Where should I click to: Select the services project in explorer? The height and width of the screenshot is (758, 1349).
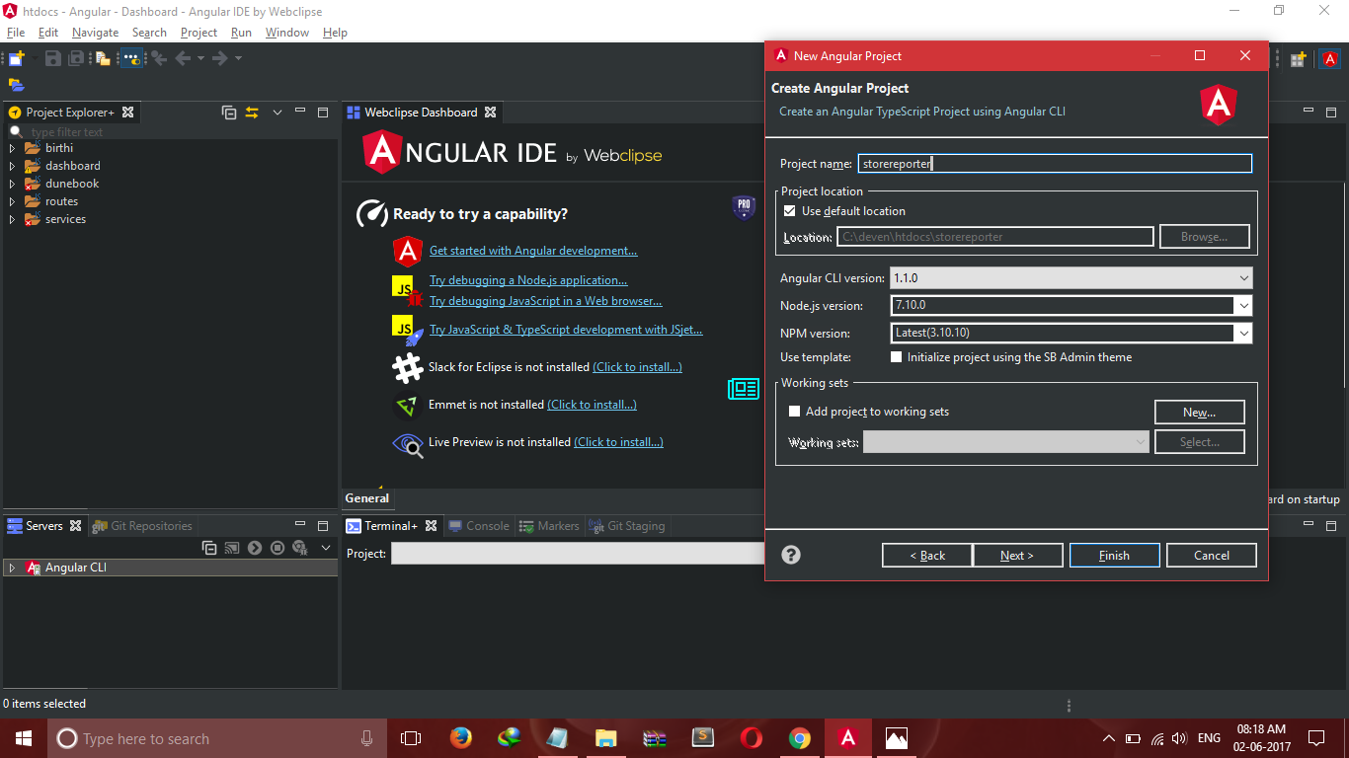[x=65, y=219]
